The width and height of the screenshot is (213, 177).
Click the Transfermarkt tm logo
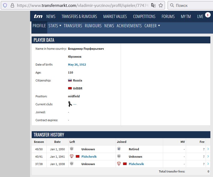click(x=38, y=16)
